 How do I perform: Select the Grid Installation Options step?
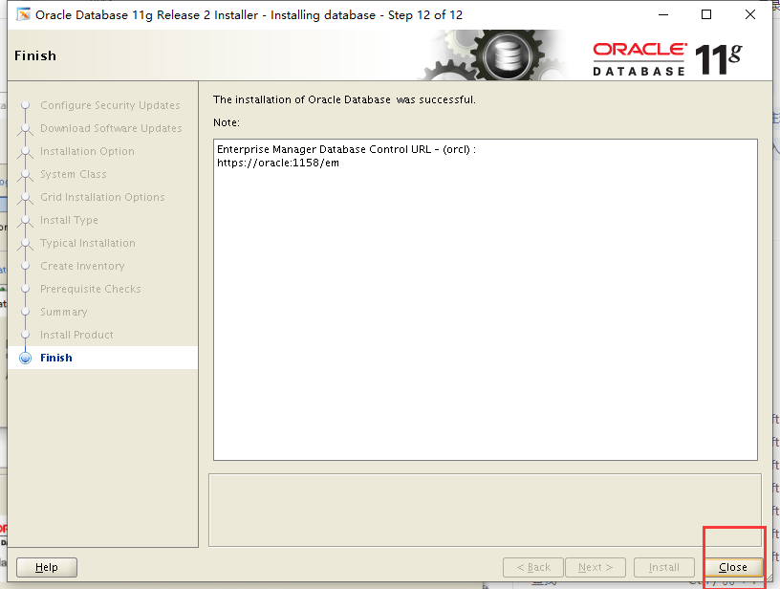point(105,197)
